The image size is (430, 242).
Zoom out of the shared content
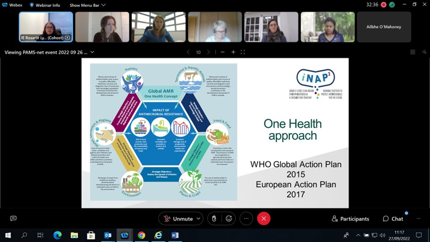pos(223,52)
